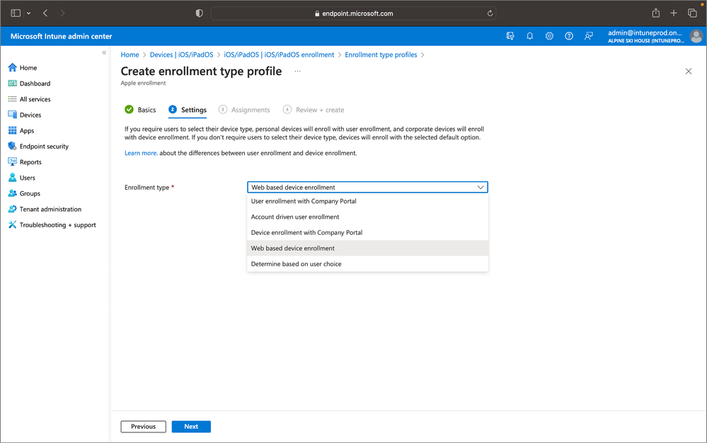This screenshot has width=707, height=443.
Task: Click the Previous button
Action: [144, 426]
